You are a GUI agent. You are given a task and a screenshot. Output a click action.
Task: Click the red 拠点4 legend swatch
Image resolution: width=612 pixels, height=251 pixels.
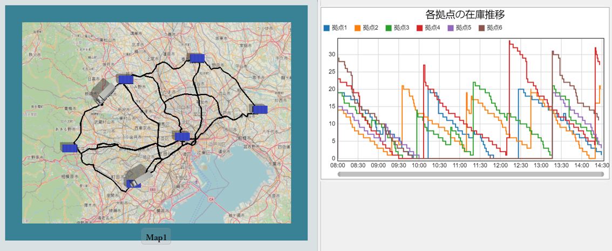tap(418, 28)
